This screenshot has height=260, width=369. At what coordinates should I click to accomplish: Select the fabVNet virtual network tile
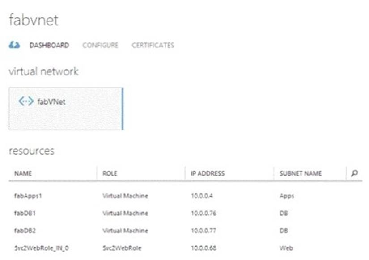pos(65,109)
